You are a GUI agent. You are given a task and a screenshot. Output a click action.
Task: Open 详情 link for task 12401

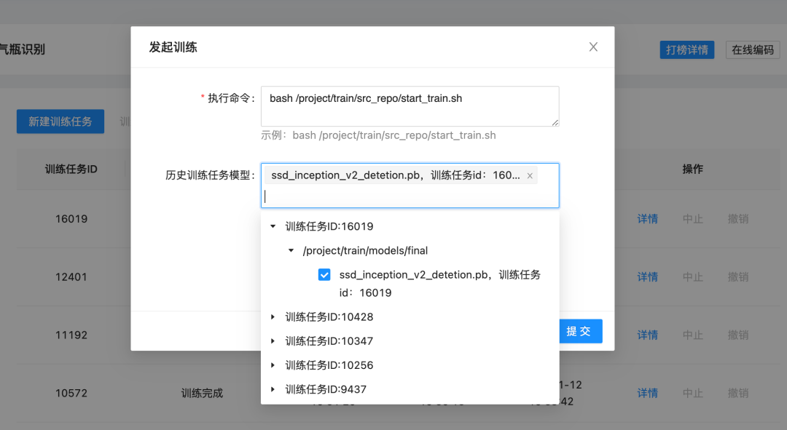tap(648, 276)
